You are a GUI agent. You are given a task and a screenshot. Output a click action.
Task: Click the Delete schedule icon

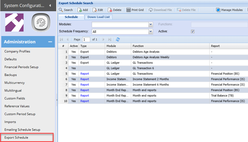(x=110, y=10)
